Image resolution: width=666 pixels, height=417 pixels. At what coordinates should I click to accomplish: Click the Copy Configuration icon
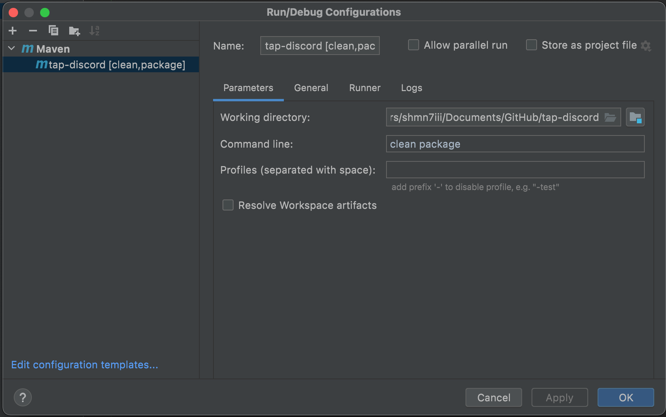(53, 31)
